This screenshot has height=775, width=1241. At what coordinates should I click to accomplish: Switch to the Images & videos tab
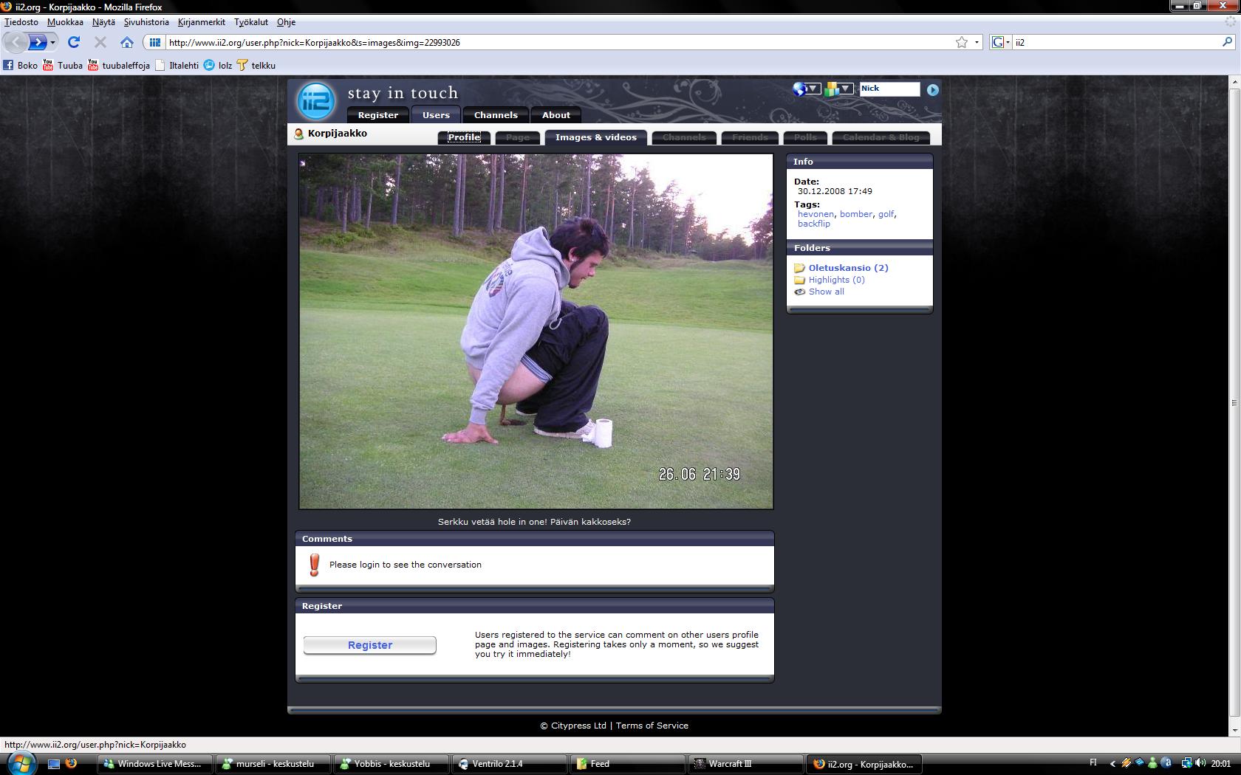[595, 137]
